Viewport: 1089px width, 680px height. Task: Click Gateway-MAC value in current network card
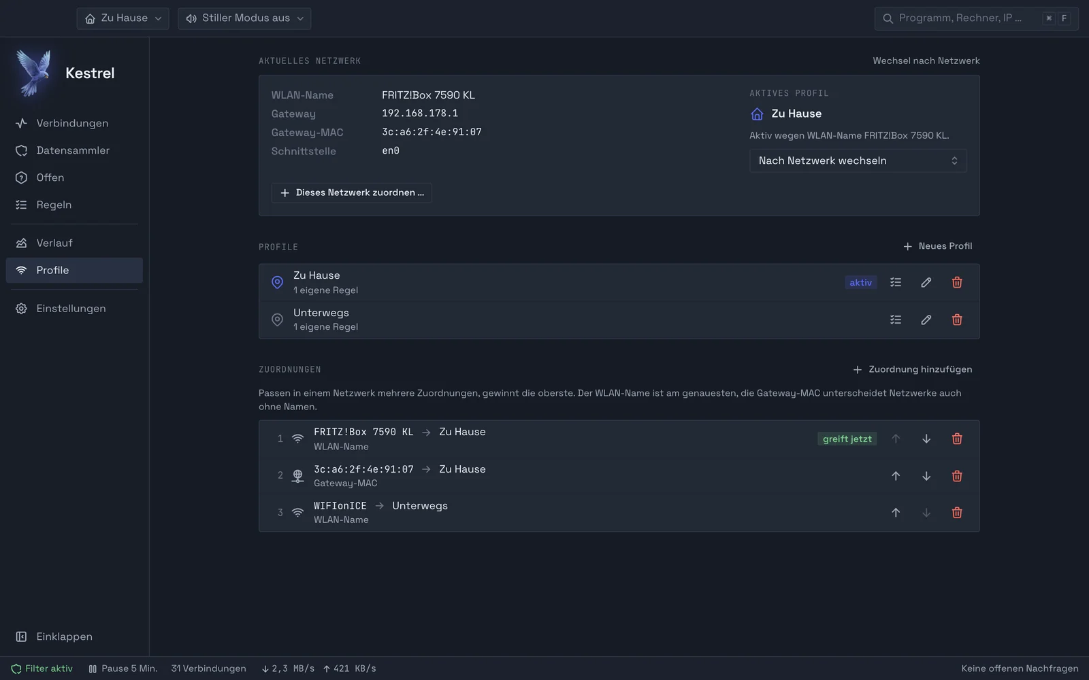[432, 132]
